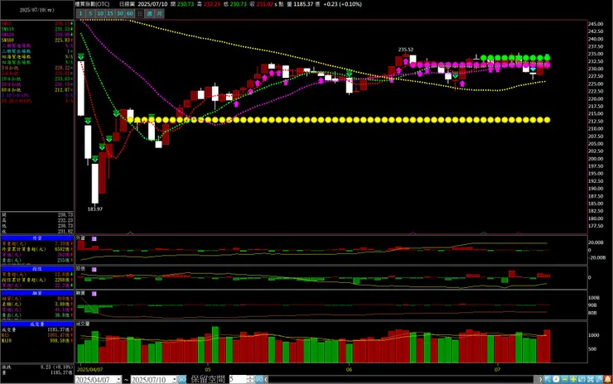This screenshot has height=384, width=613.
Task: Click the 保留空間 value field showing 5
Action: [x=238, y=379]
